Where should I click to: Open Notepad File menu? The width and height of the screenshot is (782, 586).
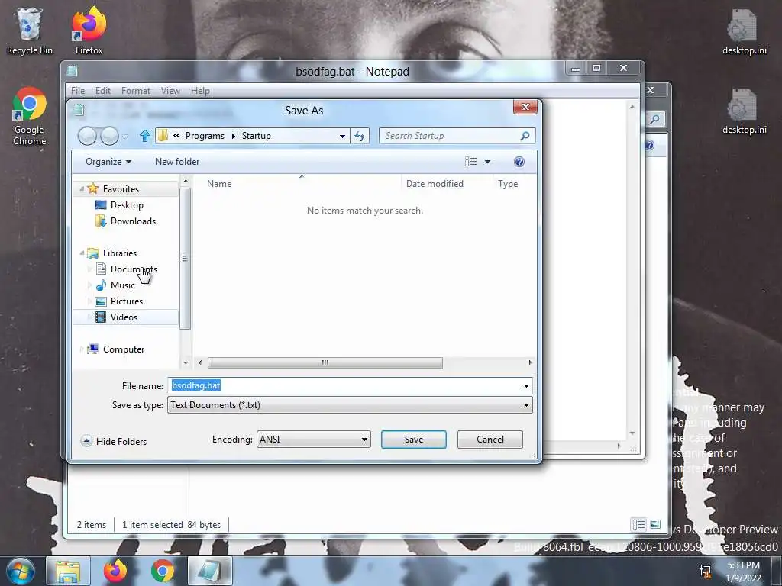(x=78, y=91)
